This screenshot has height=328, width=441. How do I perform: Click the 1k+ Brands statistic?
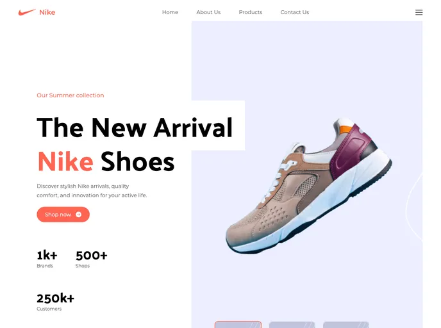pyautogui.click(x=47, y=259)
